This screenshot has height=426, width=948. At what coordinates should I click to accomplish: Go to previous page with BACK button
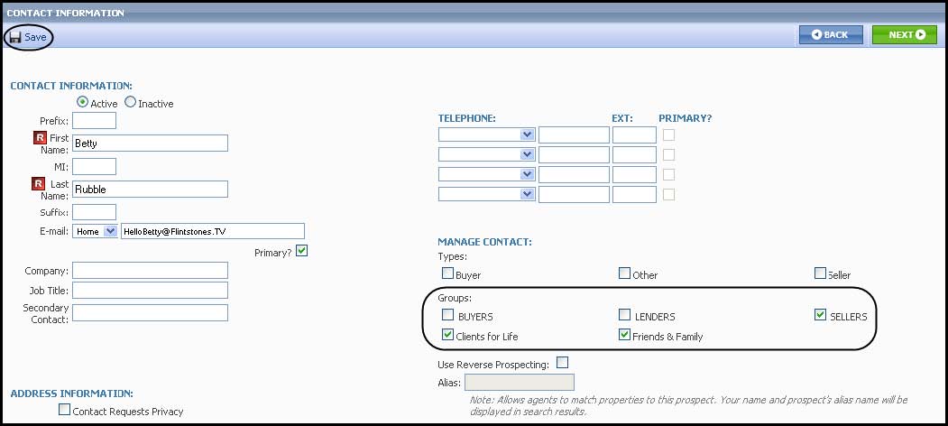point(830,34)
